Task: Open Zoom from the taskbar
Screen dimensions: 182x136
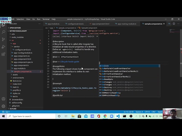Action: [112, 116]
